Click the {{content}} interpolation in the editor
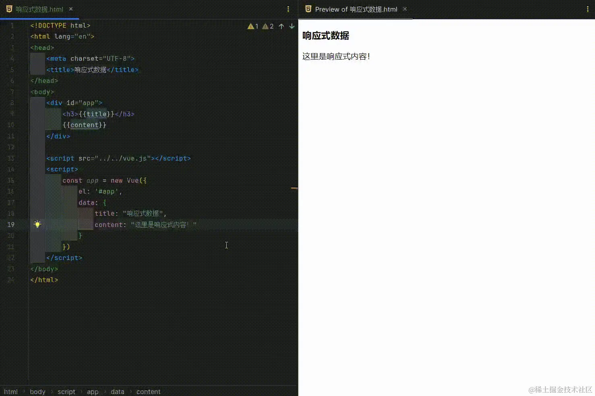This screenshot has width=595, height=396. coord(85,125)
